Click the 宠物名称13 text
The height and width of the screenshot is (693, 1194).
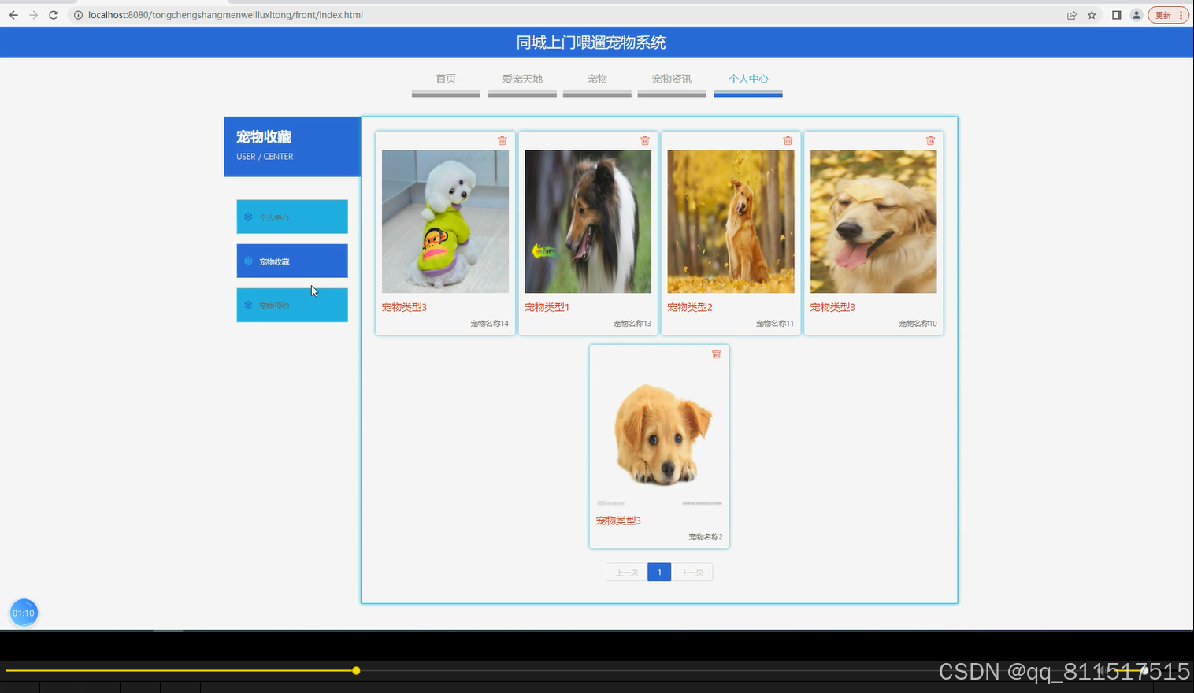pyautogui.click(x=632, y=324)
